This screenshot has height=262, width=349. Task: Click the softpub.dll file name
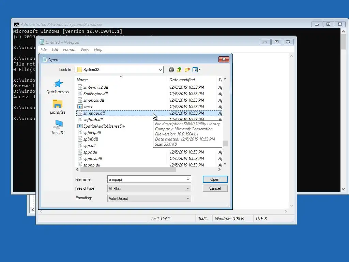pyautogui.click(x=93, y=120)
